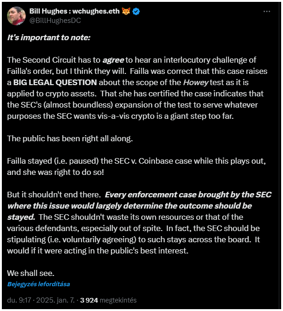Open Bill Hughes' profile picture
The width and height of the screenshot is (283, 311).
tap(16, 16)
